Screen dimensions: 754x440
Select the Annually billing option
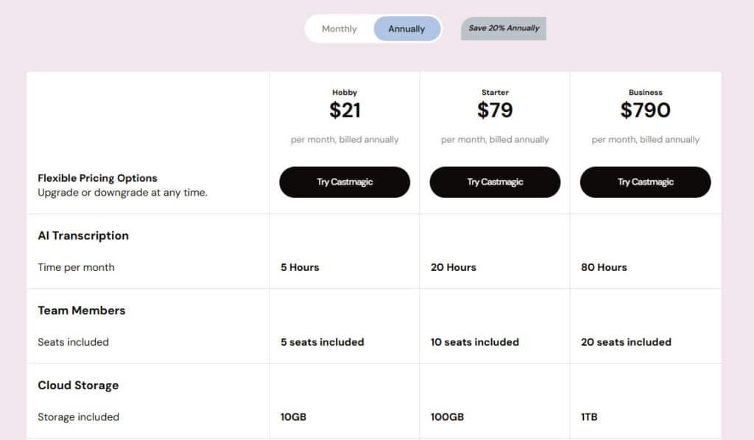406,29
